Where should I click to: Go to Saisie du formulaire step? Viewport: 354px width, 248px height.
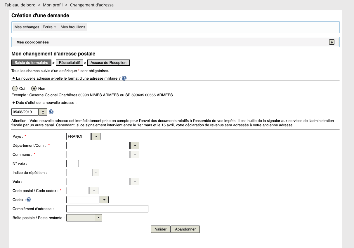click(x=32, y=63)
